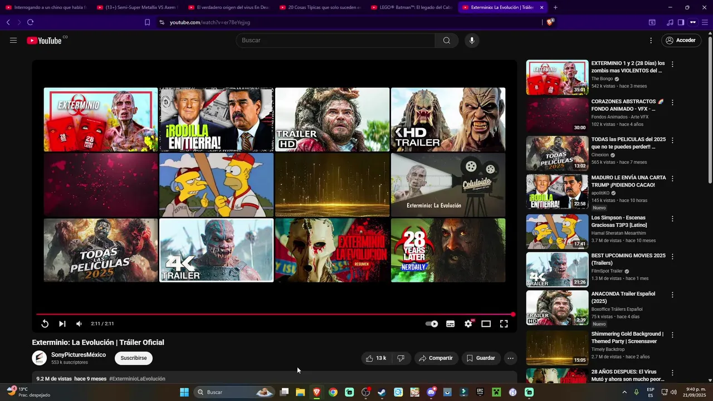Close the Exterminio: La Evolución tab
The width and height of the screenshot is (713, 401).
(x=541, y=7)
